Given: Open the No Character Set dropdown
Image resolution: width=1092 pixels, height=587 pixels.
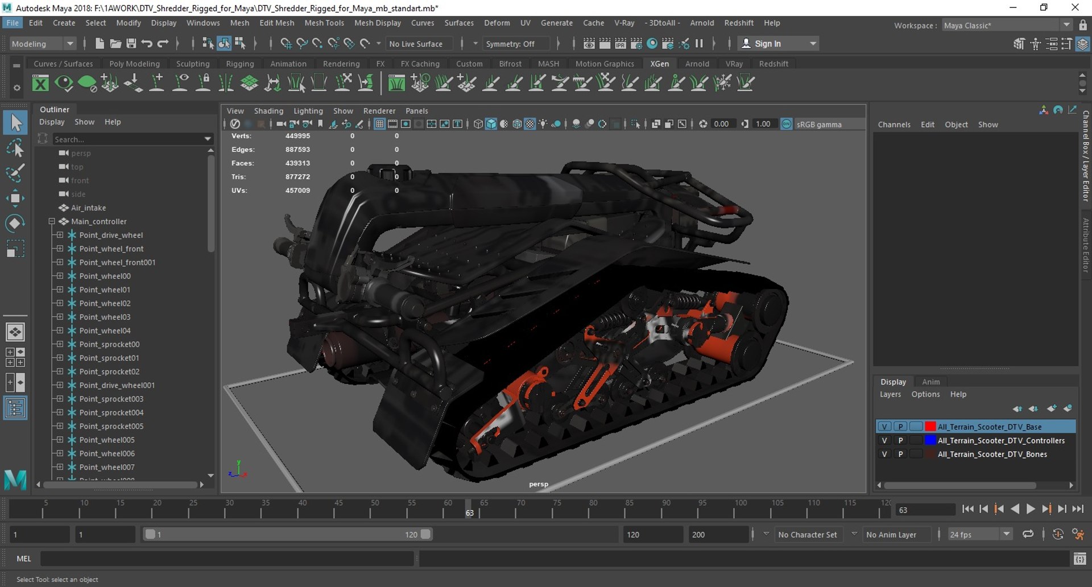Looking at the screenshot, I should coord(806,535).
